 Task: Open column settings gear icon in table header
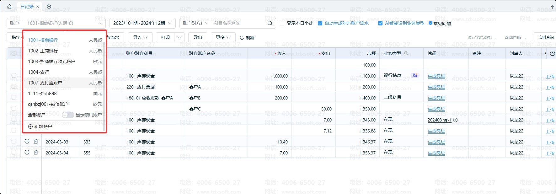[x=553, y=53]
